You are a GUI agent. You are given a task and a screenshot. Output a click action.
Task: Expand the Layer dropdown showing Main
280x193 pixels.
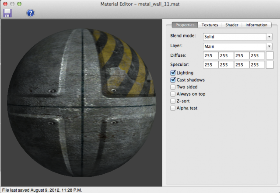[238, 46]
